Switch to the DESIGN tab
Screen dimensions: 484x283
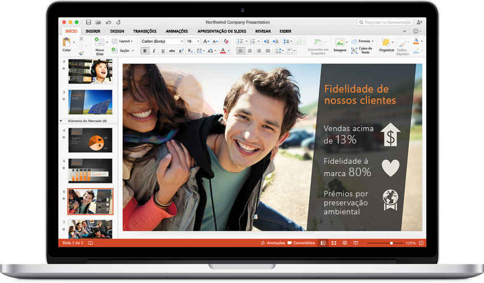tap(117, 32)
